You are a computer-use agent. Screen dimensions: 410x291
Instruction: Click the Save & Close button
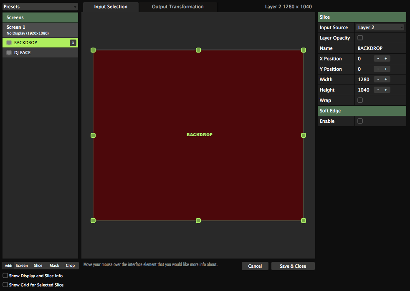pos(293,266)
